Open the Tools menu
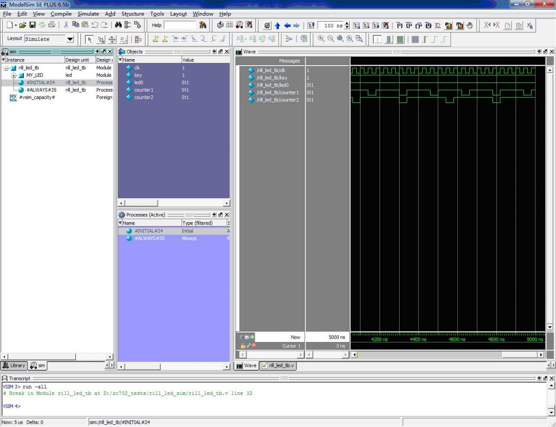Screen dimensions: 556x427 (x=157, y=14)
